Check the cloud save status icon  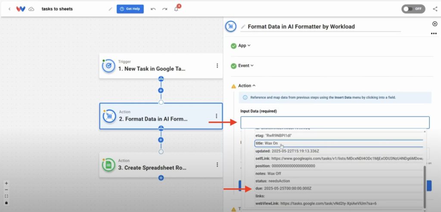[x=31, y=9]
